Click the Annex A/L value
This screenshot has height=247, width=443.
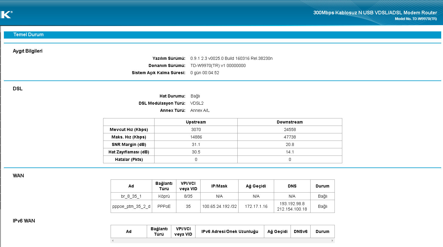point(200,110)
